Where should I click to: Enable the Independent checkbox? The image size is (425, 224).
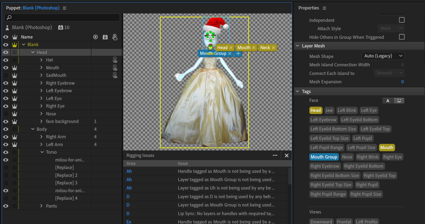[402, 20]
